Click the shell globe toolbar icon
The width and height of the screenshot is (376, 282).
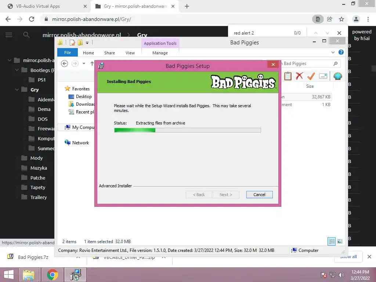338,76
